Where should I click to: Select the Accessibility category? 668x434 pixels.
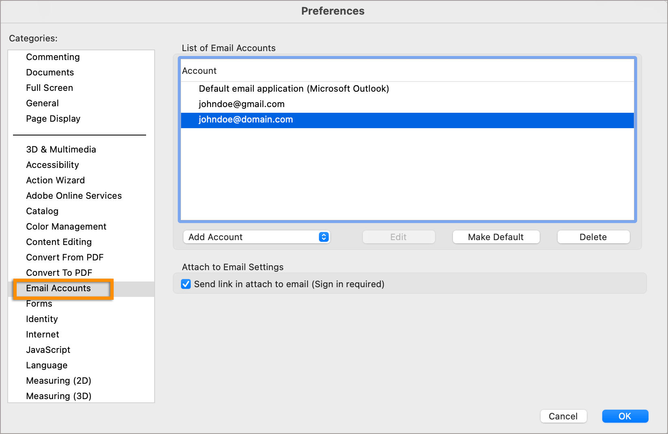52,165
